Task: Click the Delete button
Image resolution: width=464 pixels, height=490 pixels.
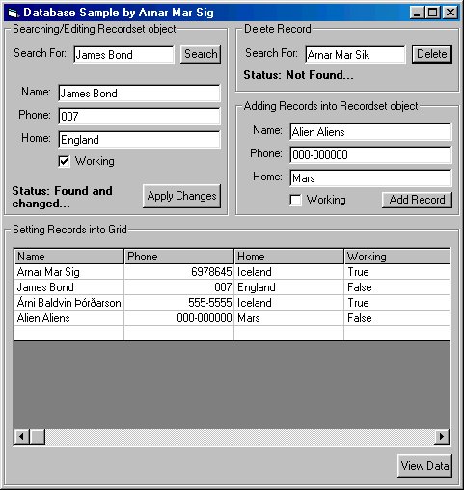Action: click(x=432, y=54)
